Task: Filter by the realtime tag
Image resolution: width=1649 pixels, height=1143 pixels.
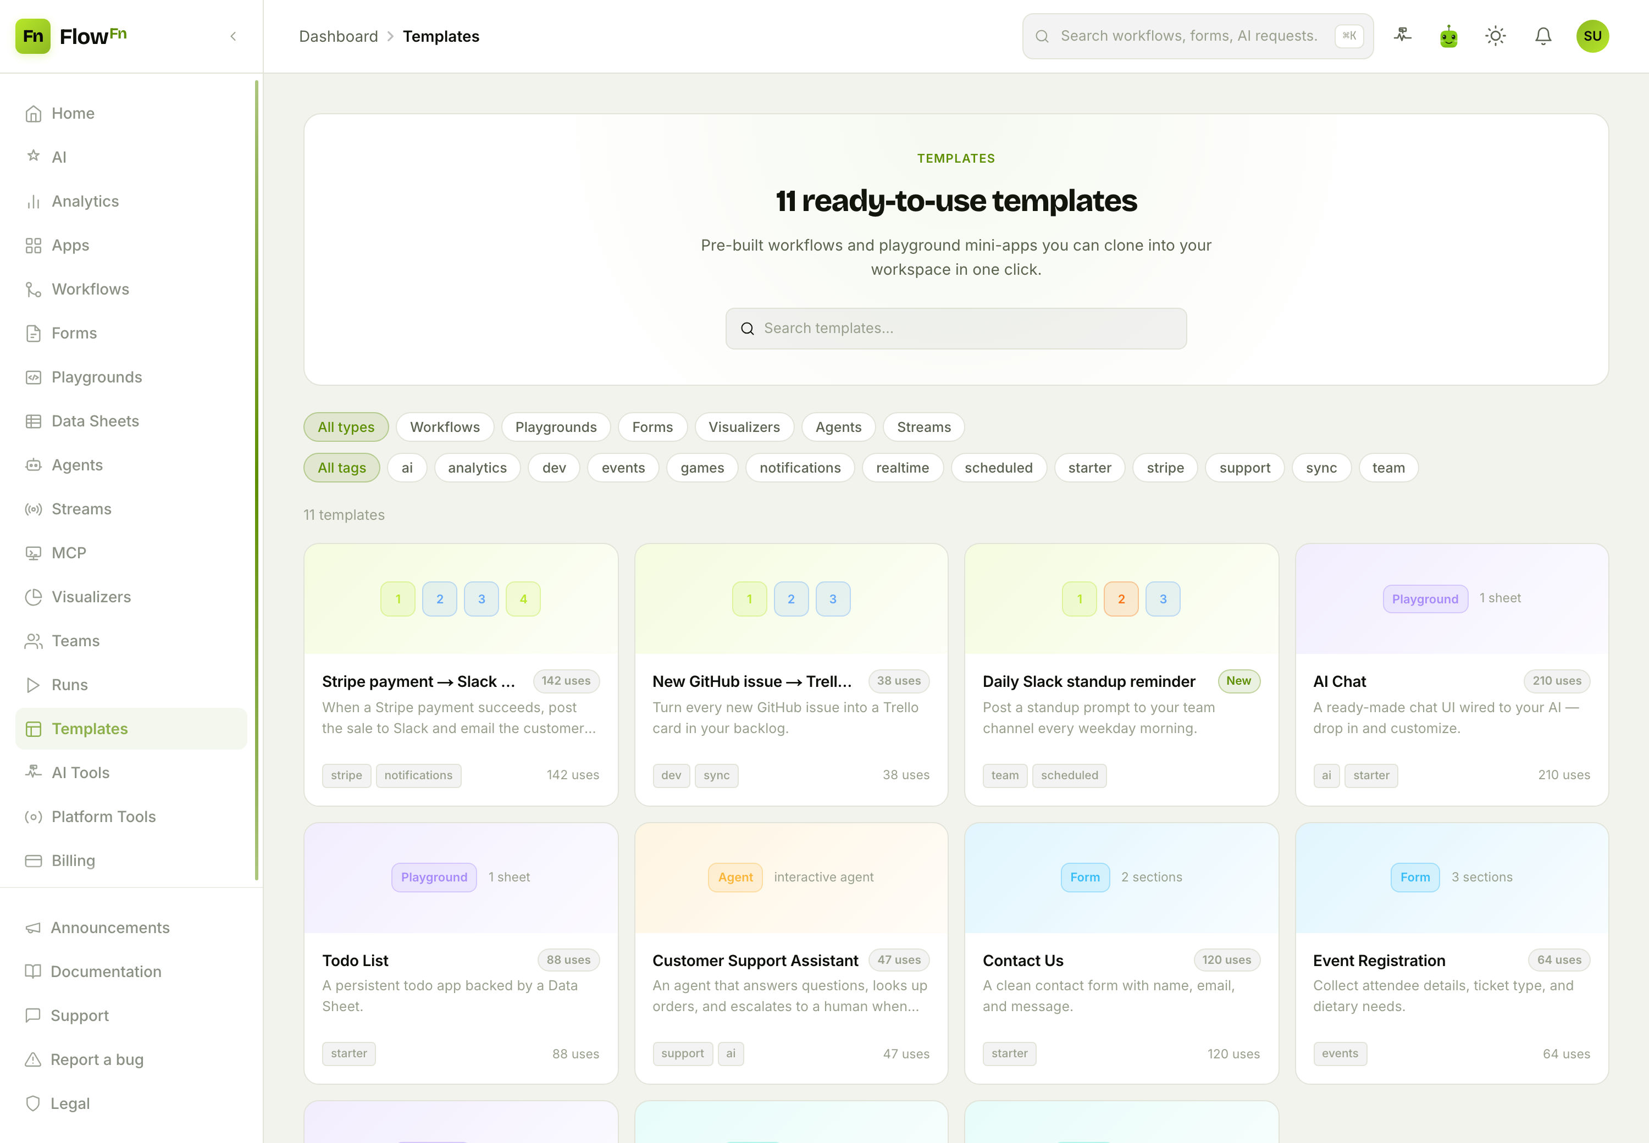Action: pyautogui.click(x=903, y=468)
